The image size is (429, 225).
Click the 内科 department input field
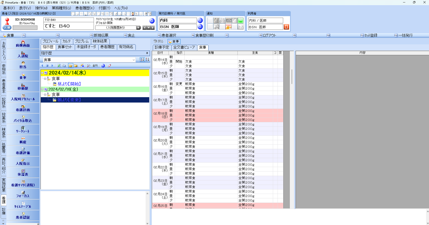click(178, 20)
